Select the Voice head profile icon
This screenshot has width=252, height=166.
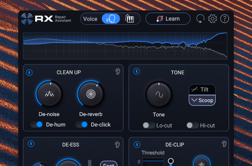[111, 19]
